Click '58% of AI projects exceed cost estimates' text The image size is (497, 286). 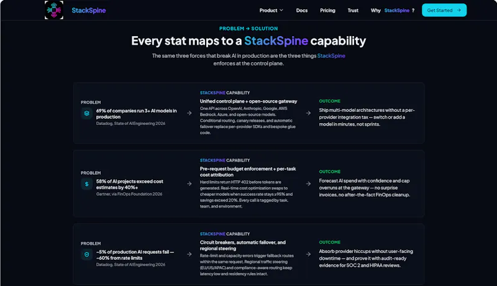(x=129, y=184)
